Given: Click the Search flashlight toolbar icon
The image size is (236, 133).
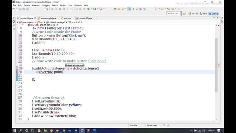Looking at the screenshot, I should 123,9.
